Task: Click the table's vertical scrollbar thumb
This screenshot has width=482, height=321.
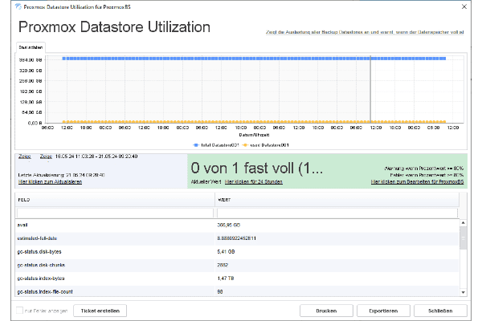Action: coord(464,238)
